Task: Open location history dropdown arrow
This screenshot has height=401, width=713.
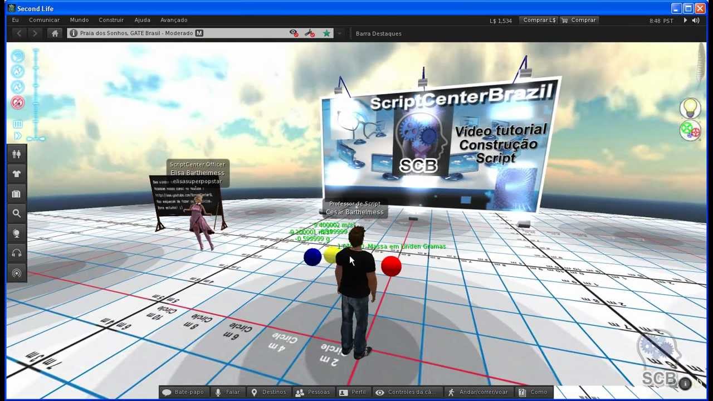Action: click(339, 33)
